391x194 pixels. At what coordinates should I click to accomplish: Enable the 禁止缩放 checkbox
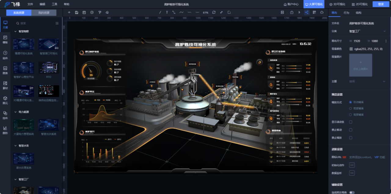click(351, 138)
